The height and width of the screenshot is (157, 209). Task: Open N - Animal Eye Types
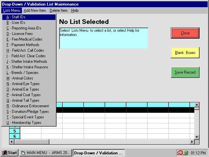(29, 84)
